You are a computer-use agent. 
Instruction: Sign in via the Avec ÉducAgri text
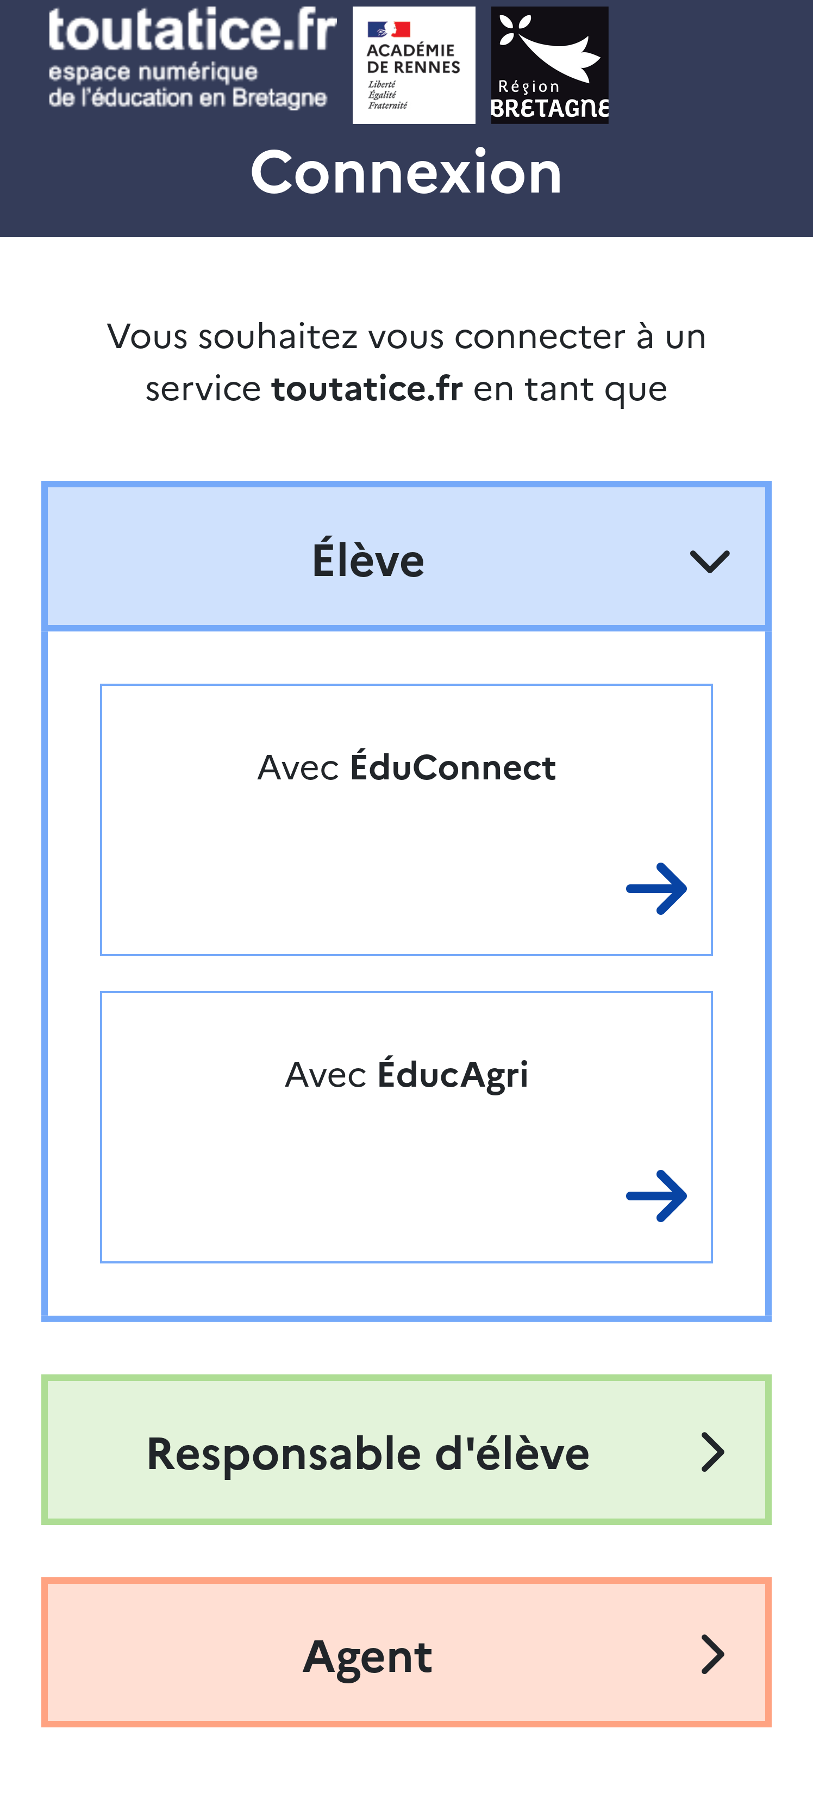[x=406, y=1074]
